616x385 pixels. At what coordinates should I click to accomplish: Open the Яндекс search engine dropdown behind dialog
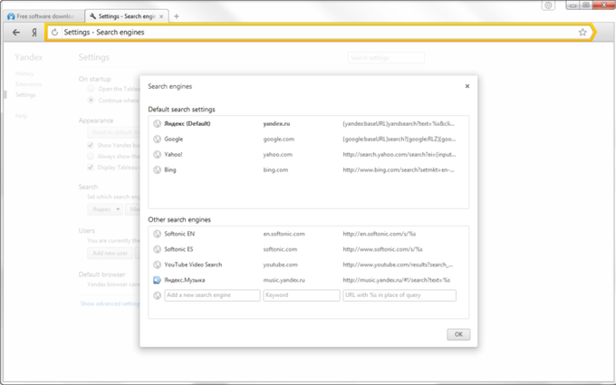pyautogui.click(x=105, y=209)
